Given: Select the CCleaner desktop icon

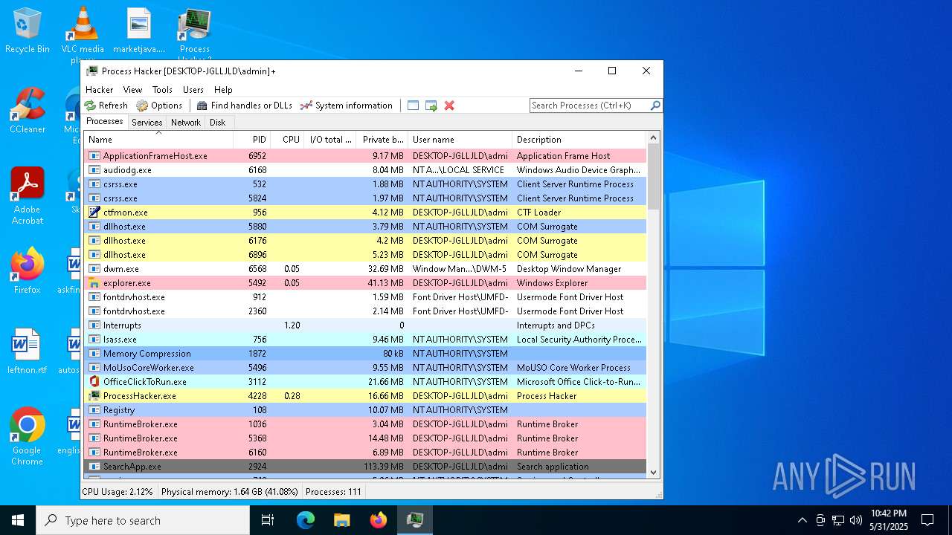Looking at the screenshot, I should pos(28,111).
